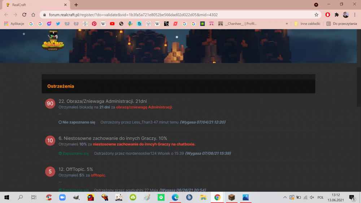Open the Twitter bookmark
The width and height of the screenshot is (361, 203).
(58, 24)
